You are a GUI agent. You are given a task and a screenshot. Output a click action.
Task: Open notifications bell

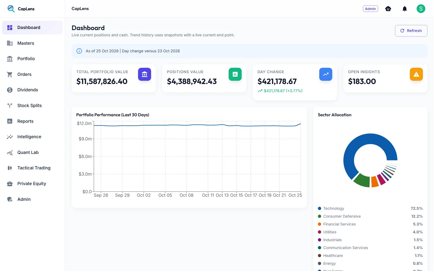pyautogui.click(x=405, y=9)
